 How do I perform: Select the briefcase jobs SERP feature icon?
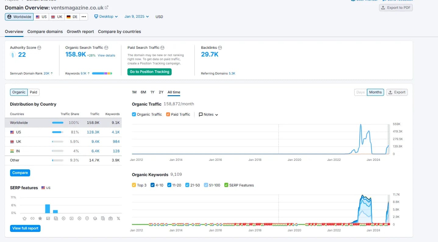pyautogui.click(x=110, y=219)
